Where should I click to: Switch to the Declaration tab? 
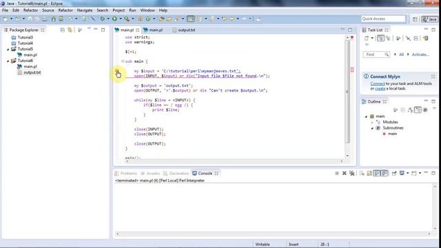coord(176,173)
